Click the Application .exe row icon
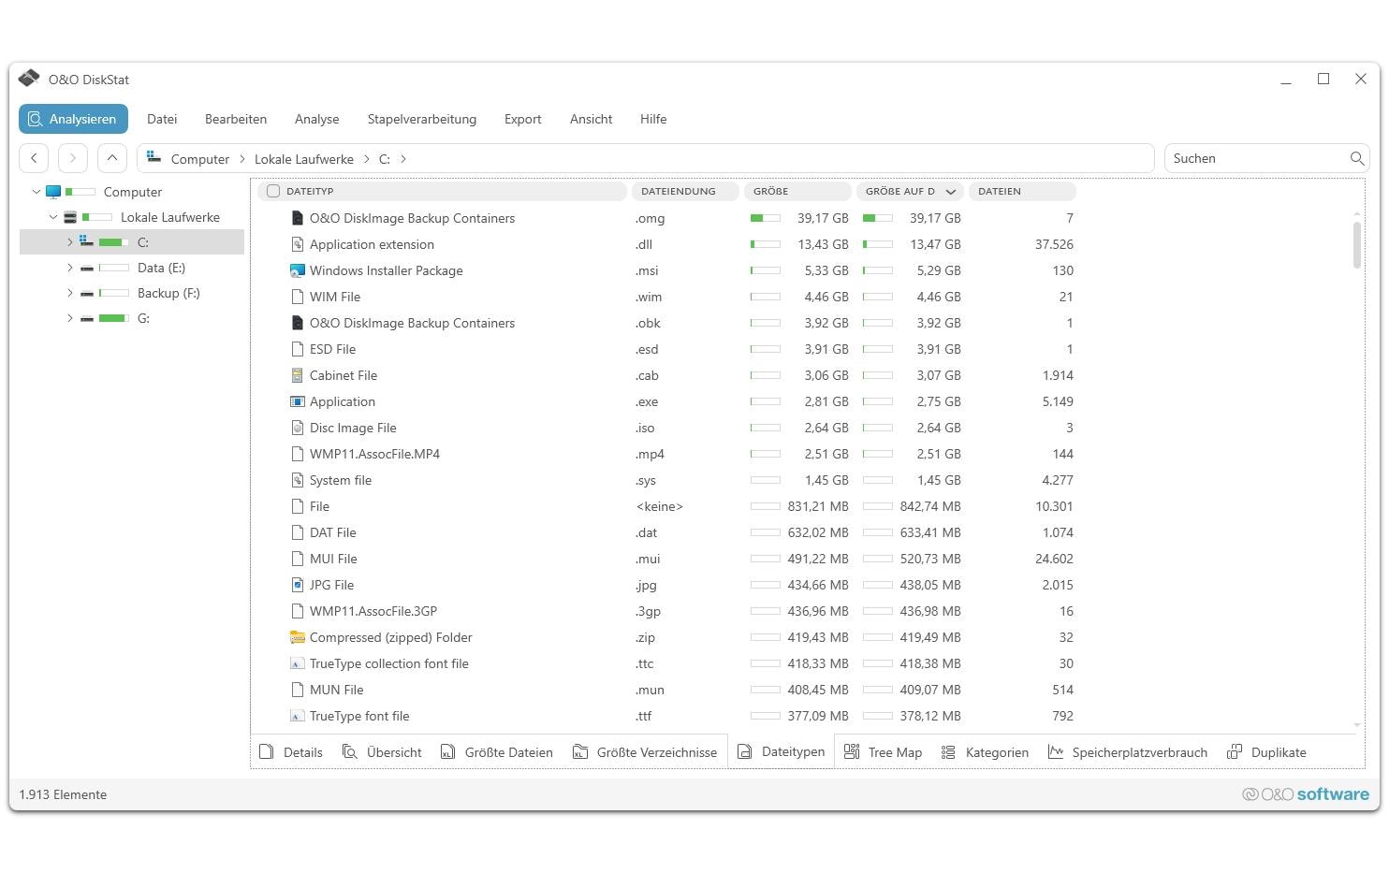This screenshot has height=873, width=1389. pos(298,401)
